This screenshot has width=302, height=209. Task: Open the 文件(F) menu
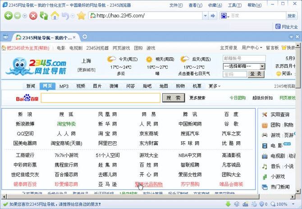coord(176,5)
